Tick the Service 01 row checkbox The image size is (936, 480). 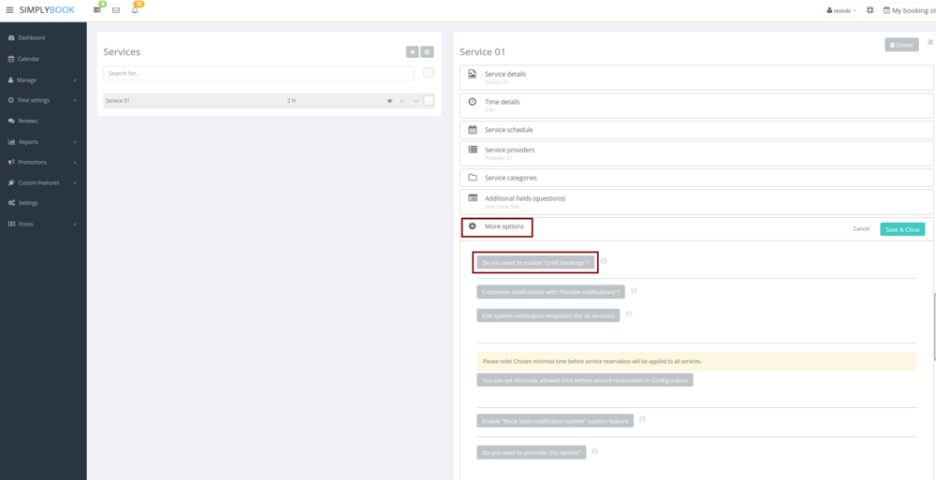coord(429,101)
